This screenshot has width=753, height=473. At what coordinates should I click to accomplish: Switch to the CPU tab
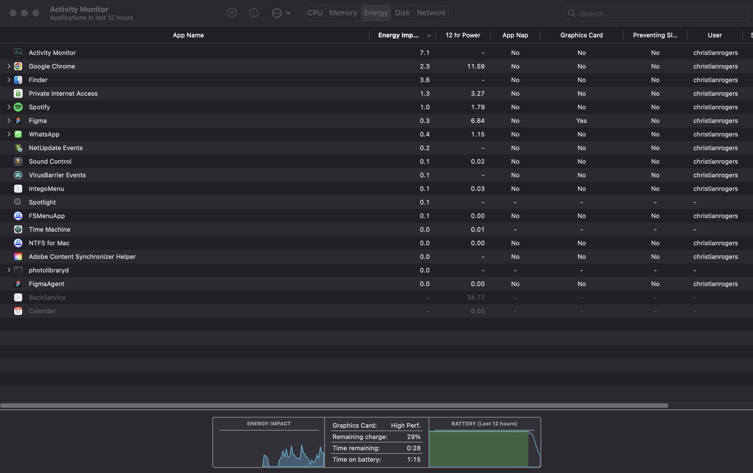(315, 13)
